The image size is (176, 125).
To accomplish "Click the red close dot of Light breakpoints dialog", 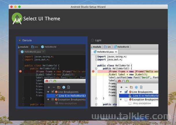I will pos(120,81).
